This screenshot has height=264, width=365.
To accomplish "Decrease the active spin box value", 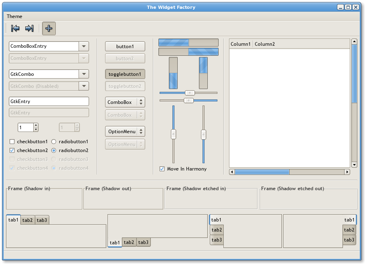I will pos(36,130).
